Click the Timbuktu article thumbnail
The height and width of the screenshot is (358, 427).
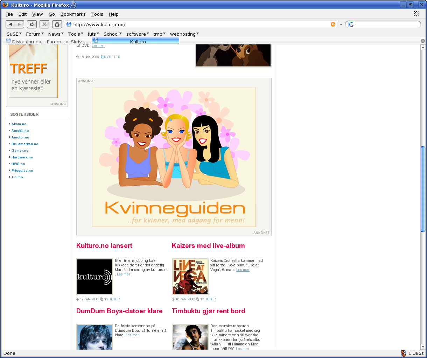tap(190, 337)
